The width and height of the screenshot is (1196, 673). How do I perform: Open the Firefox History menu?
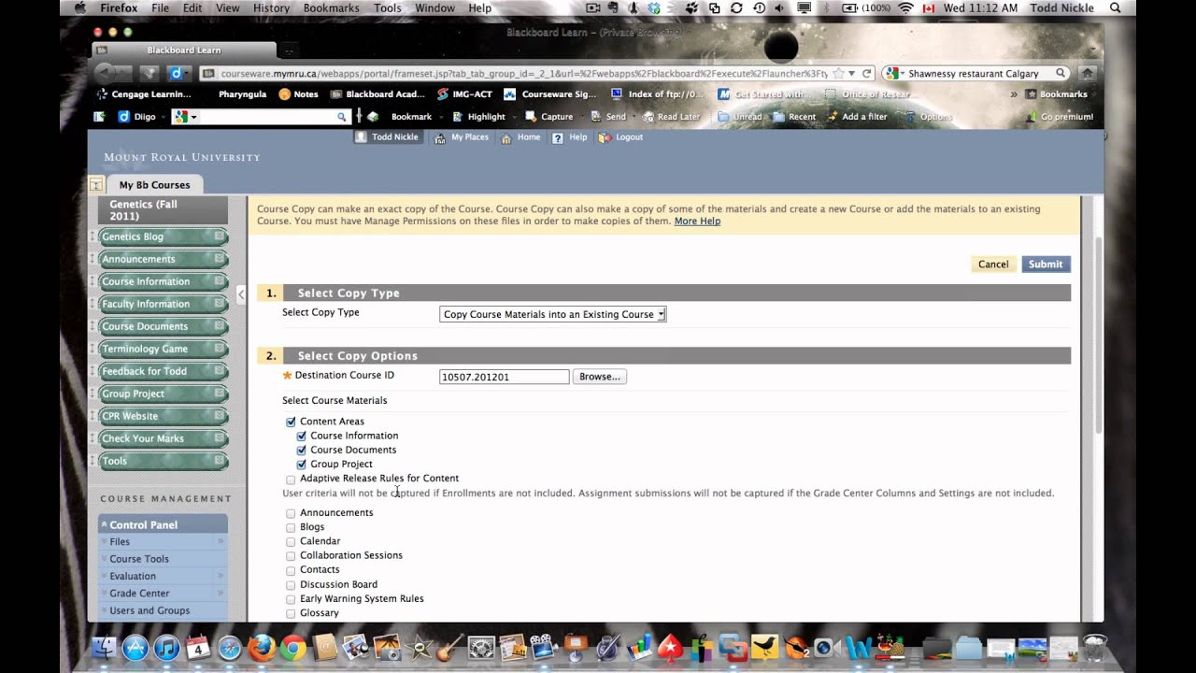[271, 7]
